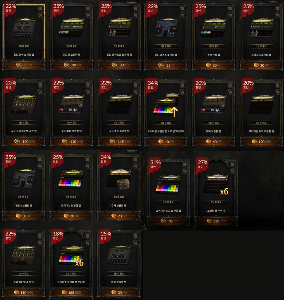Click cart icon on 추가 보관함 탭 card

click(x=135, y=166)
